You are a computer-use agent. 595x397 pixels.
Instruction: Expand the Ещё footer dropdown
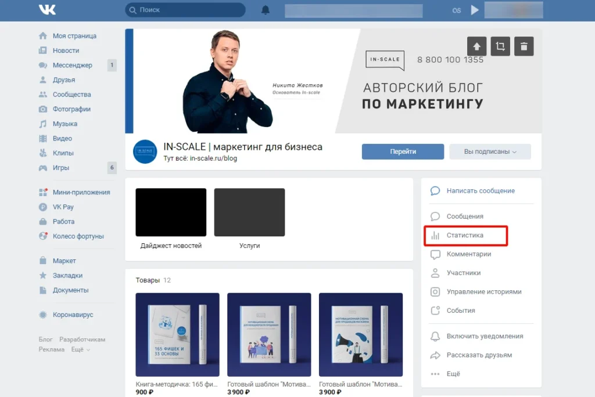[80, 349]
